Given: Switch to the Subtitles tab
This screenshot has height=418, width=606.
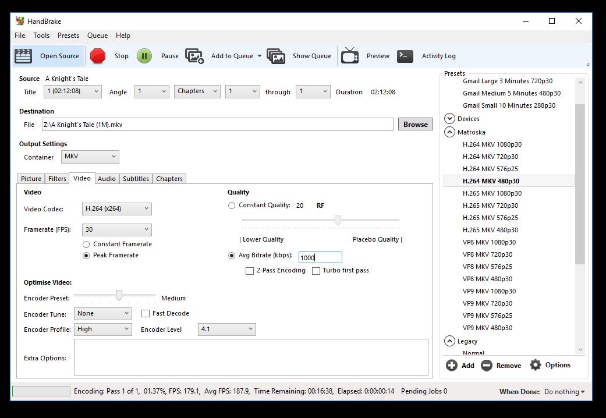Looking at the screenshot, I should coord(136,179).
